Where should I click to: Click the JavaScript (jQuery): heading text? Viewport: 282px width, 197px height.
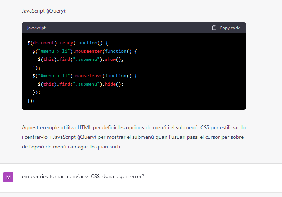tap(44, 11)
